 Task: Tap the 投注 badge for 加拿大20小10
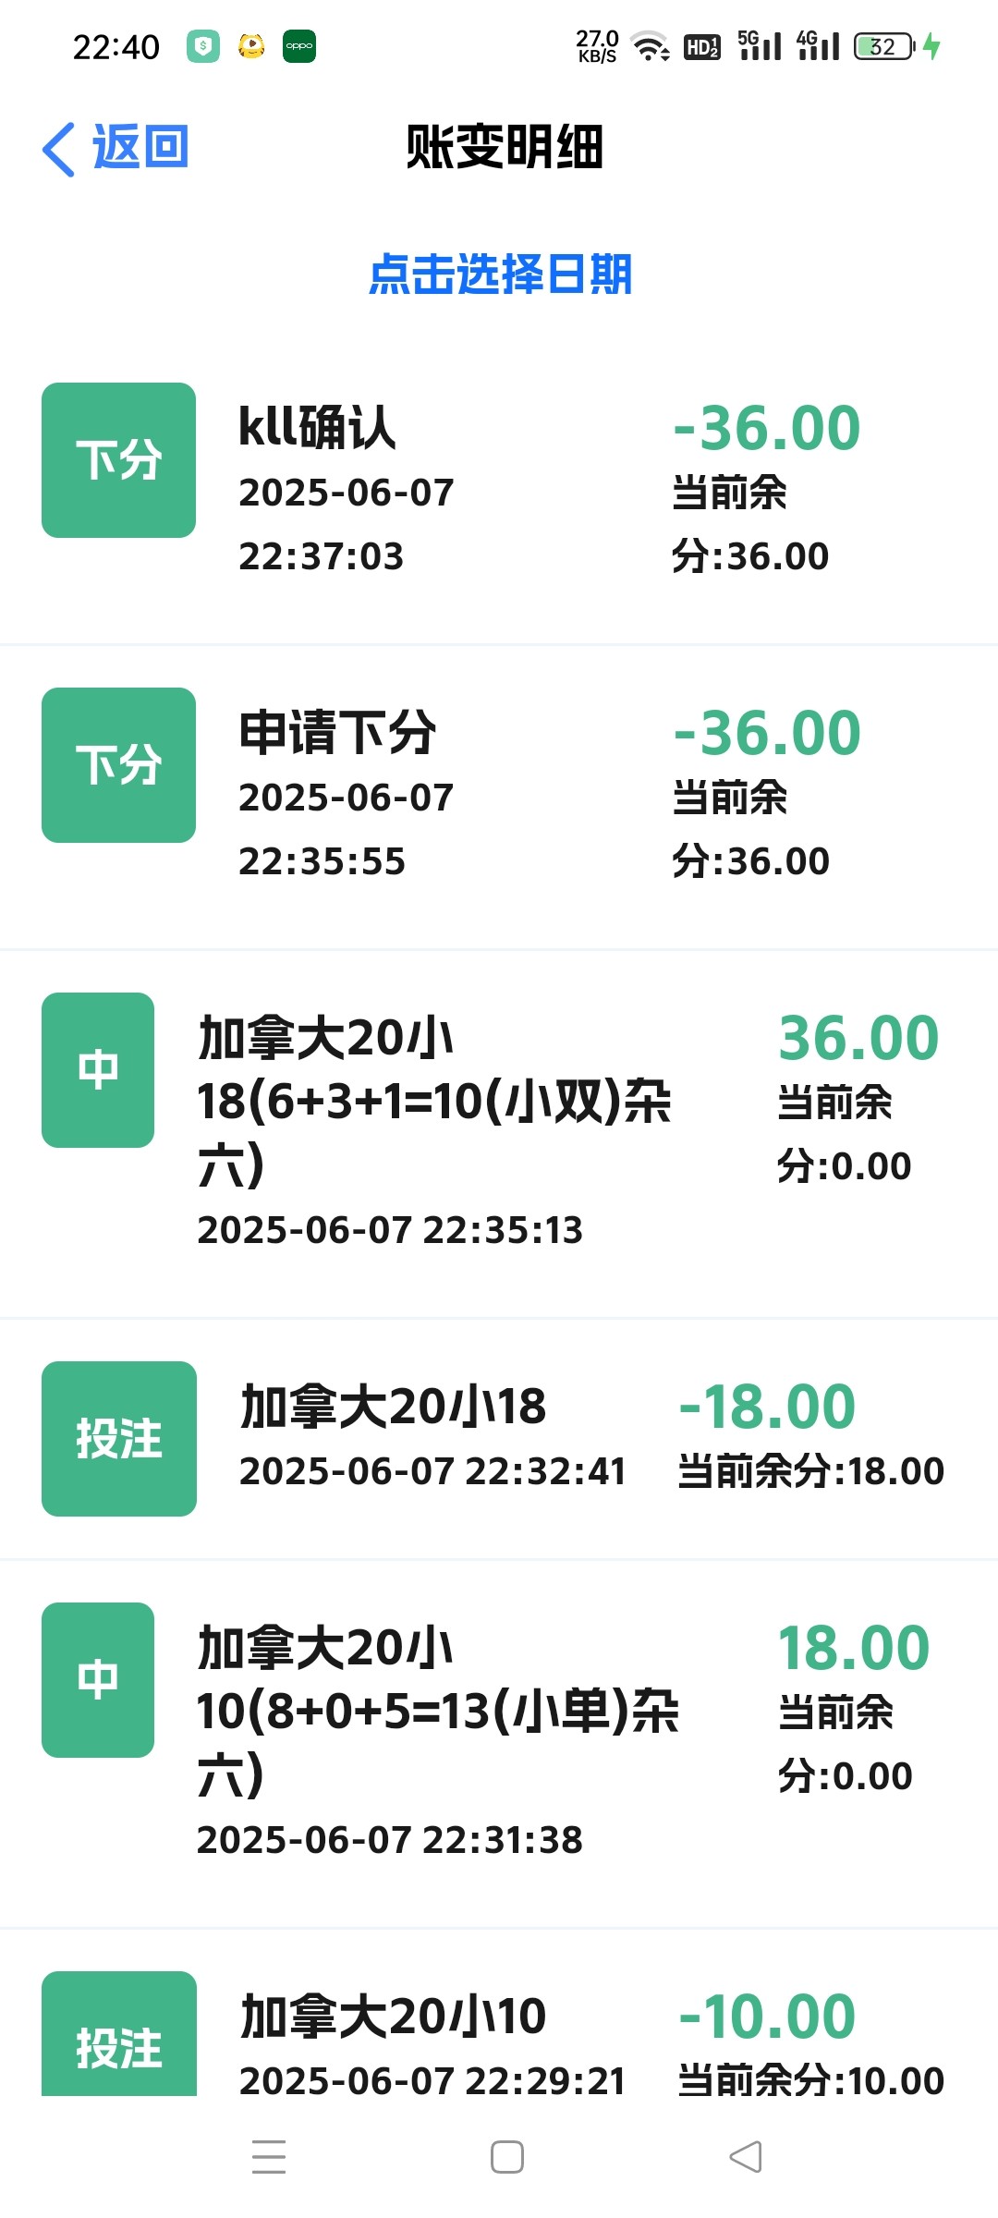point(118,2038)
